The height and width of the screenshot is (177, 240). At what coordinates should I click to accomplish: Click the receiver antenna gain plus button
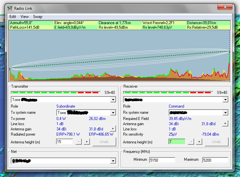[x=225, y=124]
